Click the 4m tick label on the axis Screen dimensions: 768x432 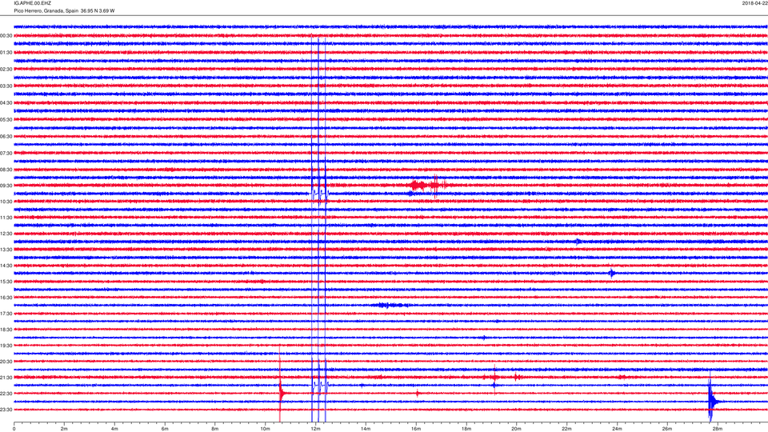[114, 429]
